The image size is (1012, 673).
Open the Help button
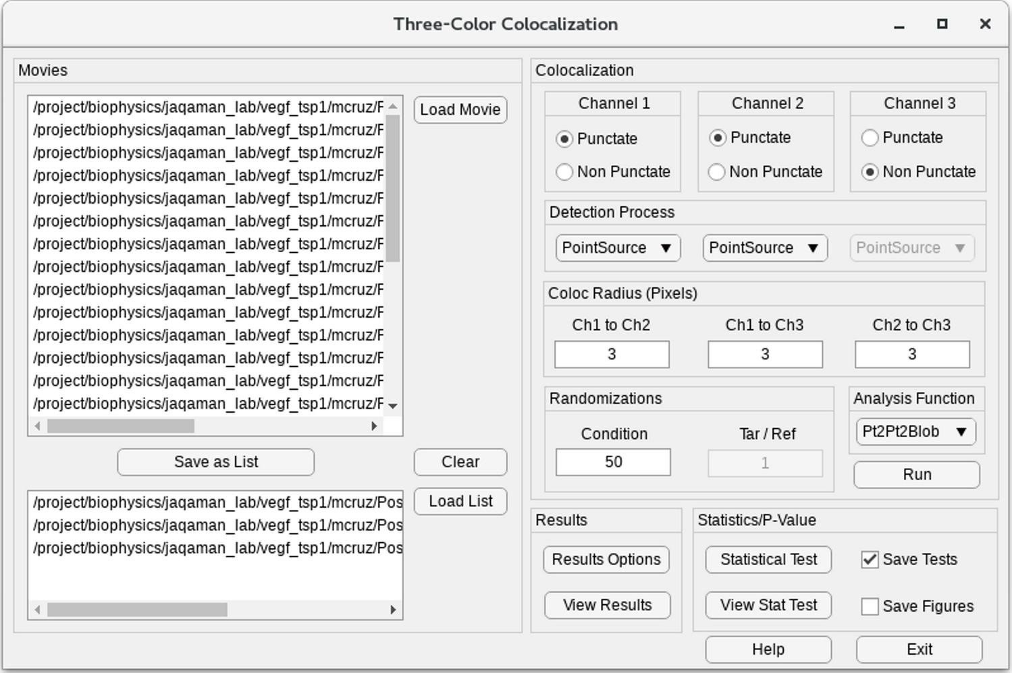coord(768,649)
